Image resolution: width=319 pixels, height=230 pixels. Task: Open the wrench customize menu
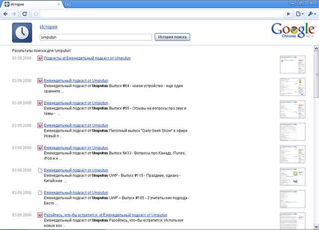[312, 14]
